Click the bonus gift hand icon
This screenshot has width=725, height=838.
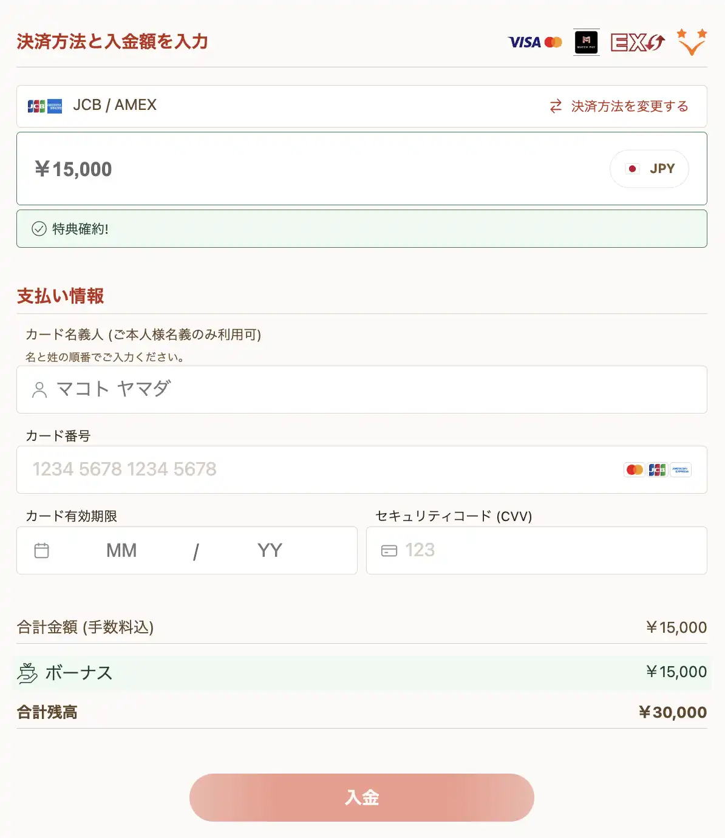(x=27, y=673)
